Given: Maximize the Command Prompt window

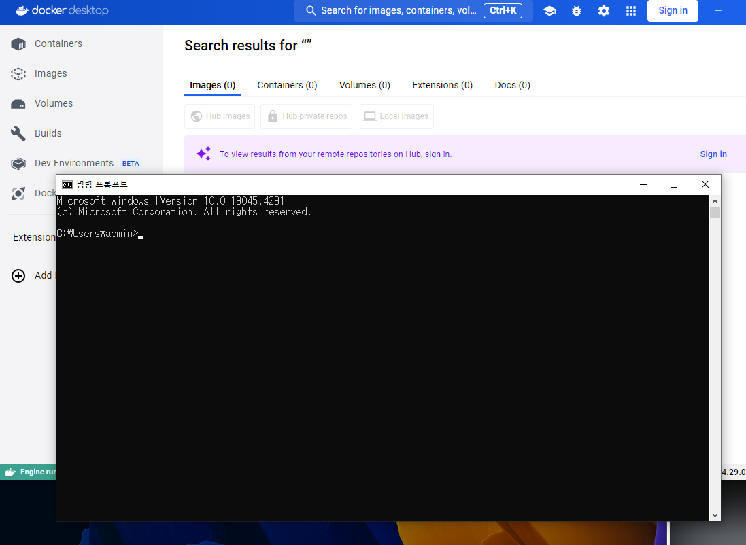Looking at the screenshot, I should [674, 185].
